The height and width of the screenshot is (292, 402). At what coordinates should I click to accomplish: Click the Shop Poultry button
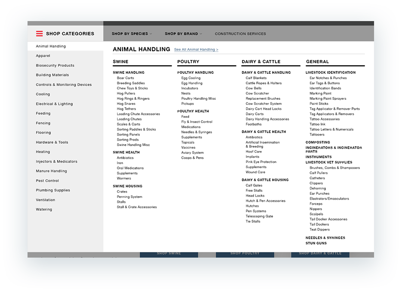point(245,254)
